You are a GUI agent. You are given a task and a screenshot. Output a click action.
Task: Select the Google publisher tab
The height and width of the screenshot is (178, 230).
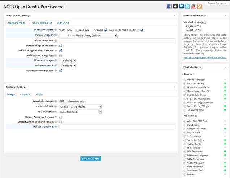click(11, 94)
